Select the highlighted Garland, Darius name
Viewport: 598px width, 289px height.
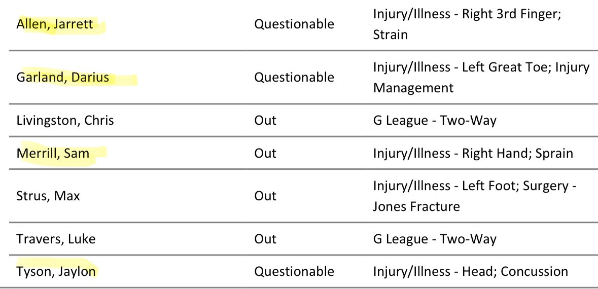(x=63, y=78)
